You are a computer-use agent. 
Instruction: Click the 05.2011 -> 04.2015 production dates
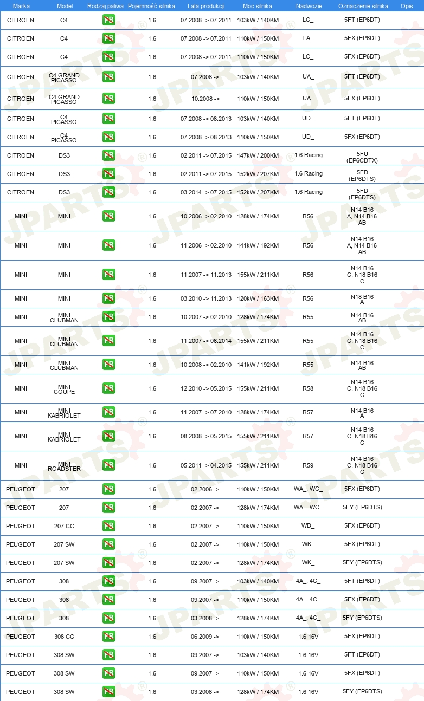[206, 465]
